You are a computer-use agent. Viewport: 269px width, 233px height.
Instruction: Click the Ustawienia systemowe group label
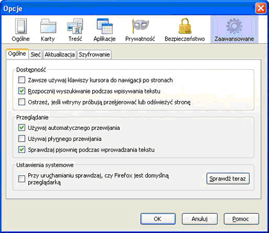(x=45, y=165)
